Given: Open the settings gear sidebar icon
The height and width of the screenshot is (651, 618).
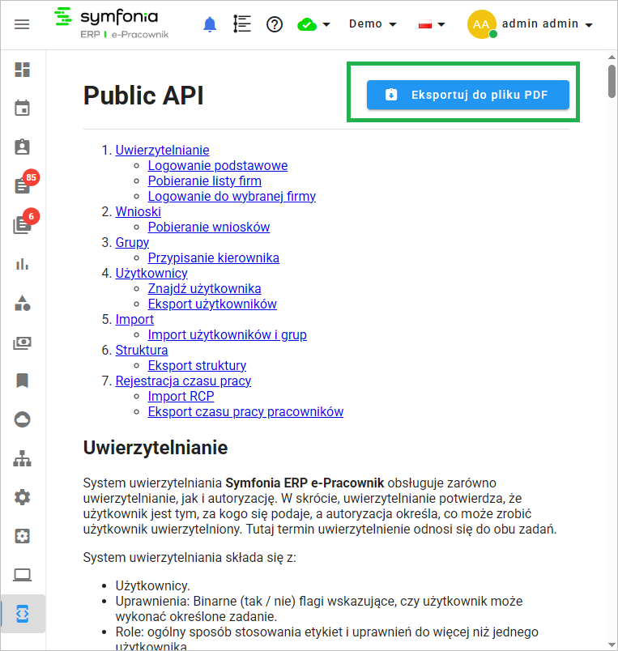Looking at the screenshot, I should 23,497.
